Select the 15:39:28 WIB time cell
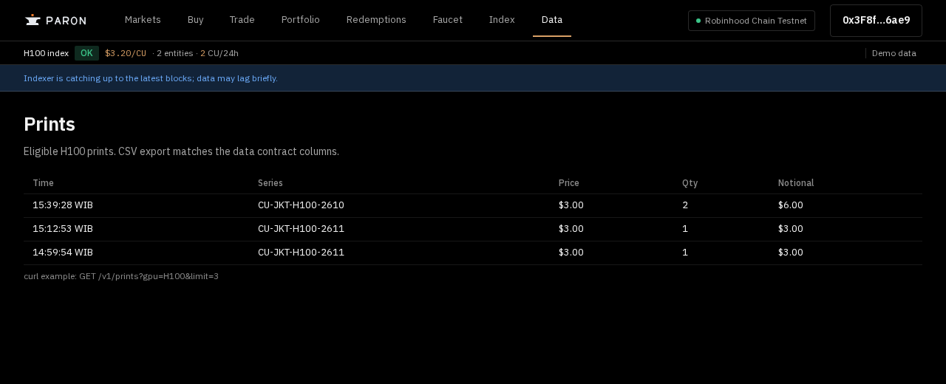 tap(63, 205)
